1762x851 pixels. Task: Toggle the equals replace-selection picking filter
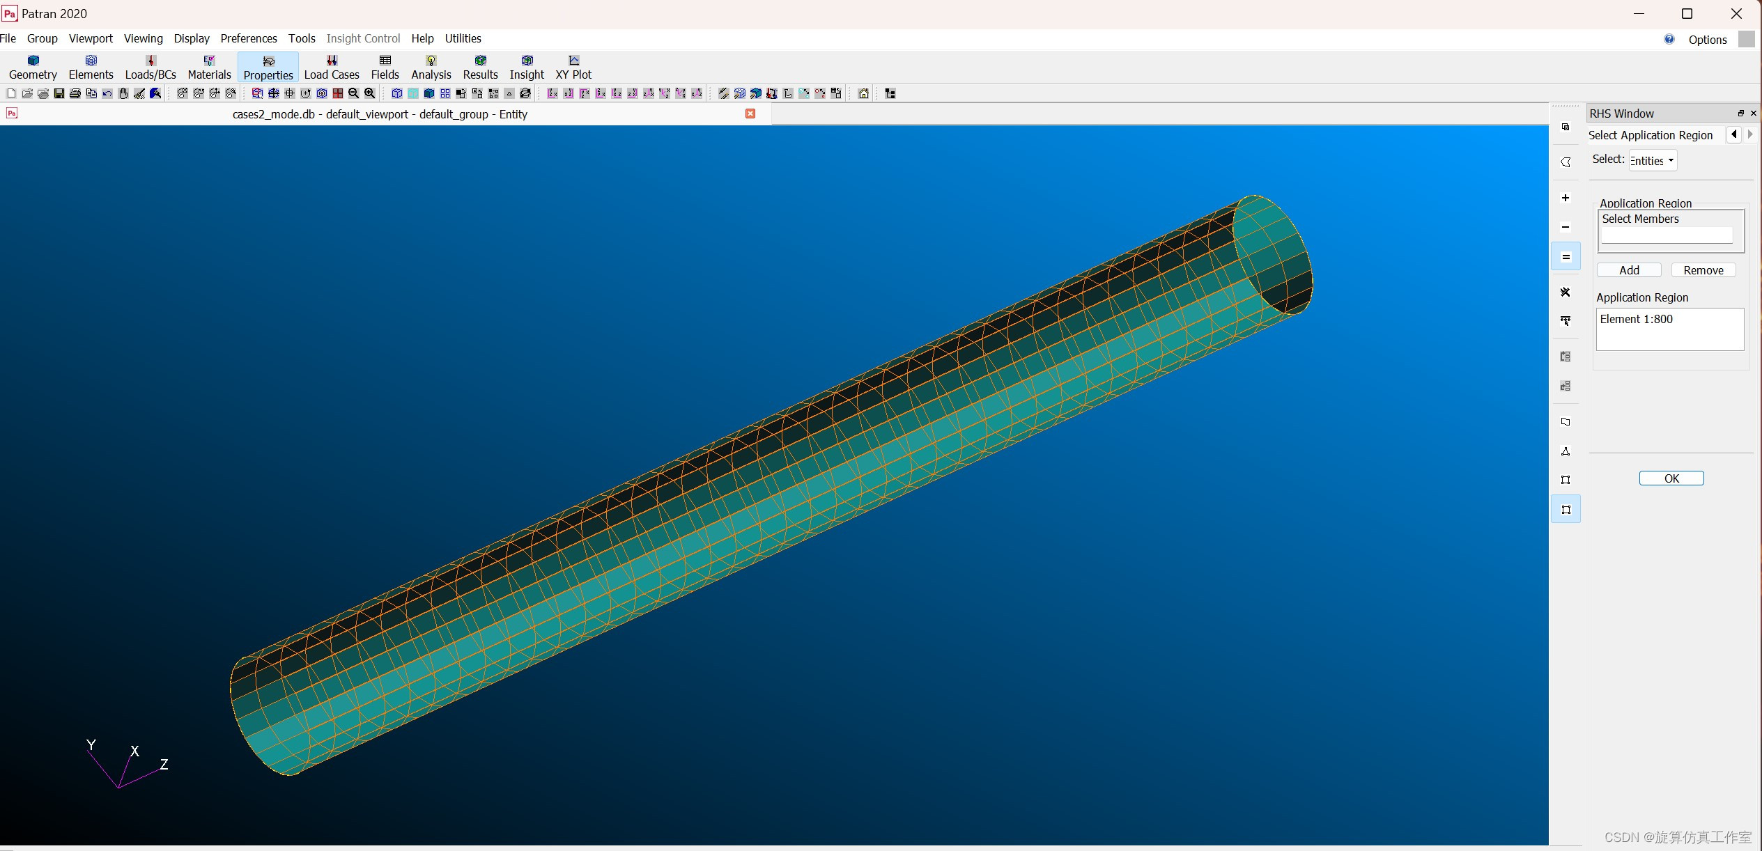[x=1566, y=257]
